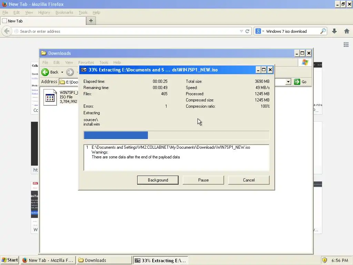The width and height of the screenshot is (353, 265).
Task: Select the WIN7SP1 ISO file icon
Action: 50,97
